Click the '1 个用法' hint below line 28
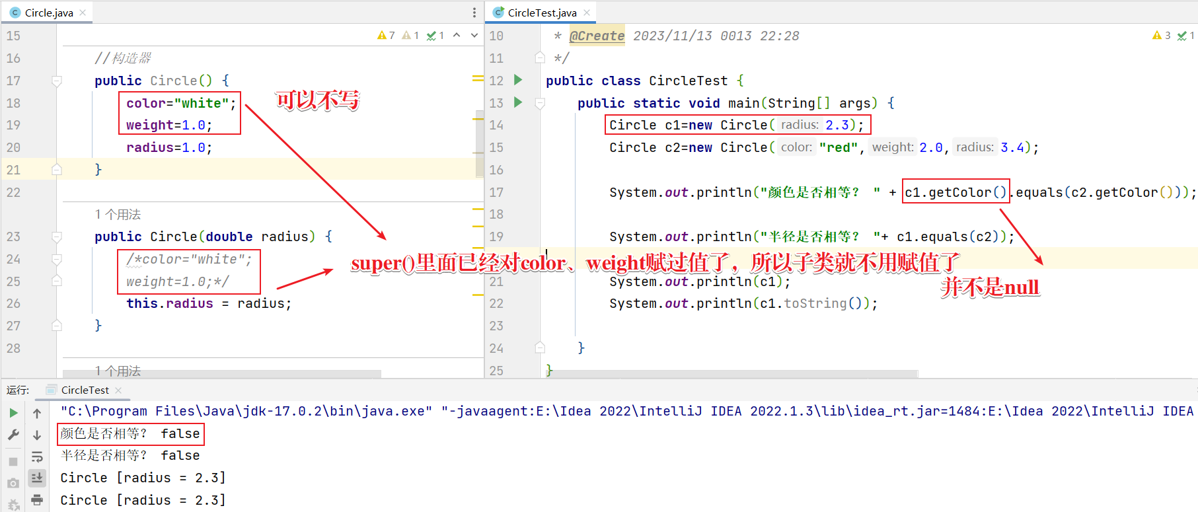The height and width of the screenshot is (512, 1198). (x=118, y=371)
